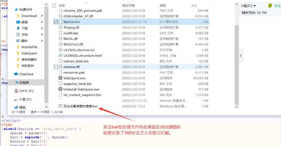Click the 保存的图片 folder icon
281x146 pixels.
(x=18, y=59)
